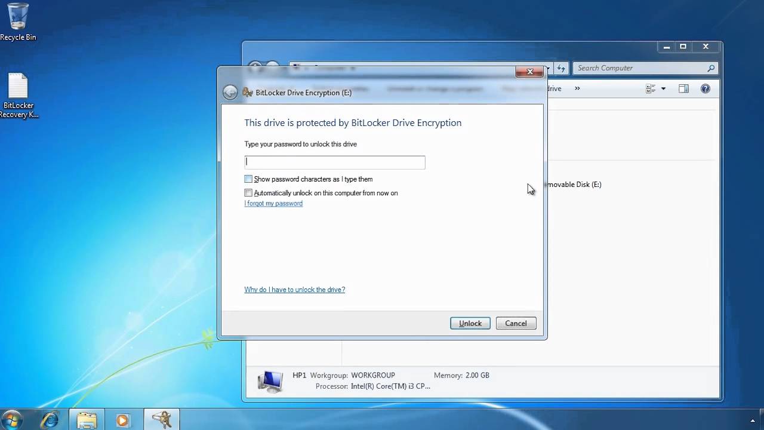Click the change view icon in Explorer toolbar

tap(651, 88)
